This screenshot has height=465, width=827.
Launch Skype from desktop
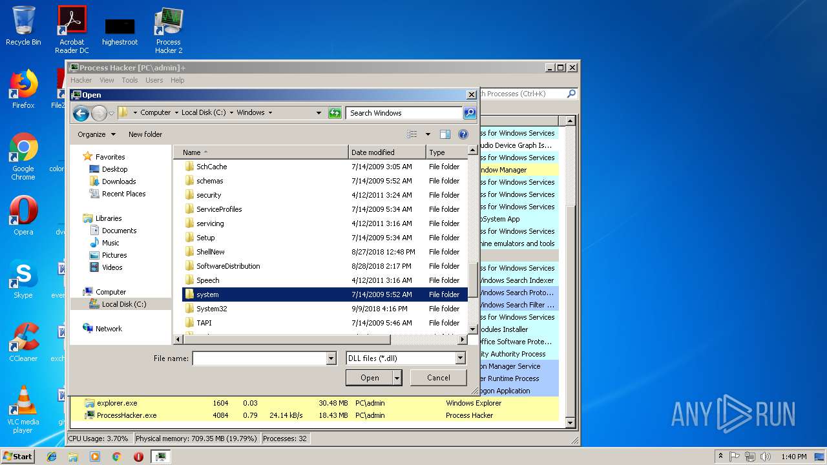(x=23, y=279)
